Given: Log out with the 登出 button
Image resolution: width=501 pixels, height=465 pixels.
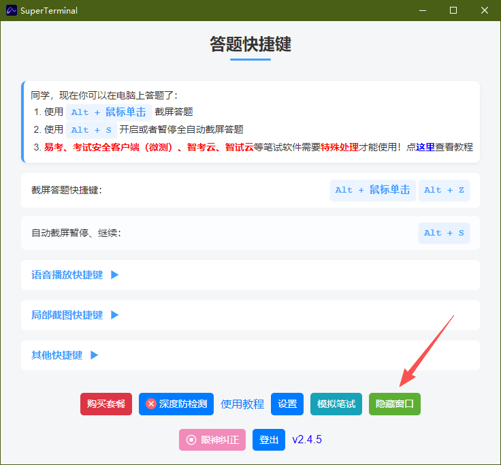Looking at the screenshot, I should coord(269,440).
